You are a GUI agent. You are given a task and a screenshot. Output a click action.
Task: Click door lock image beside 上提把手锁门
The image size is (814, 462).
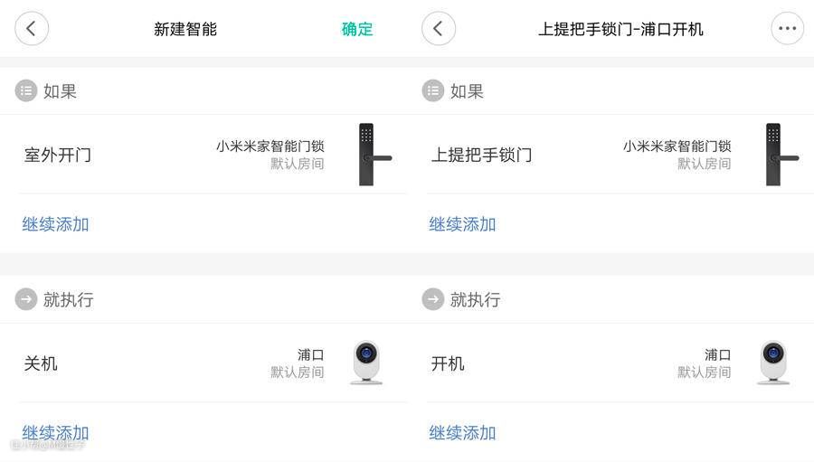pyautogui.click(x=775, y=155)
